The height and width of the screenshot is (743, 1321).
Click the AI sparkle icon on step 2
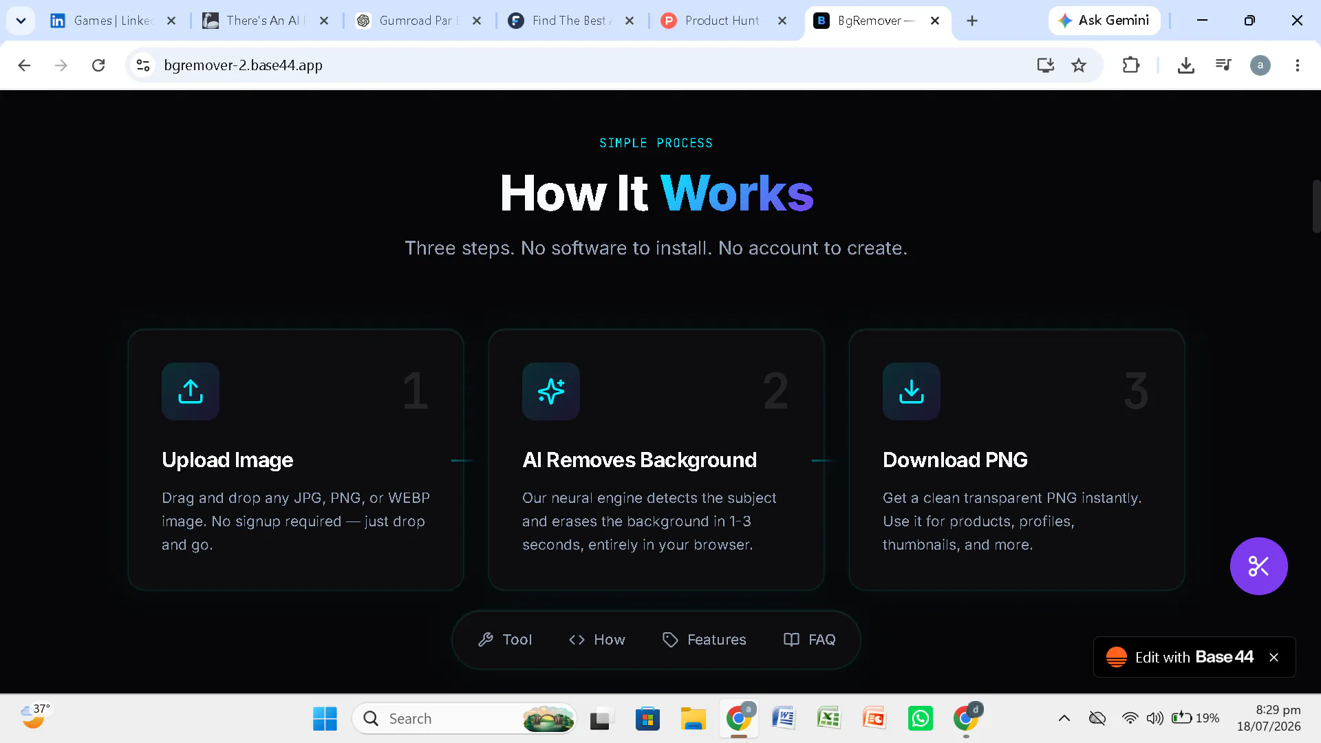pos(551,391)
